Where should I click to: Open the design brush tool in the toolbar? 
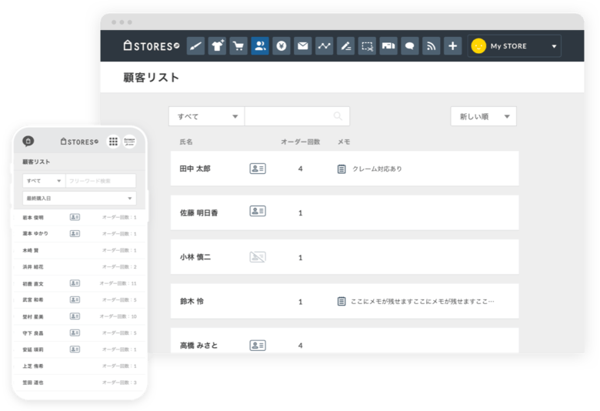click(x=195, y=46)
